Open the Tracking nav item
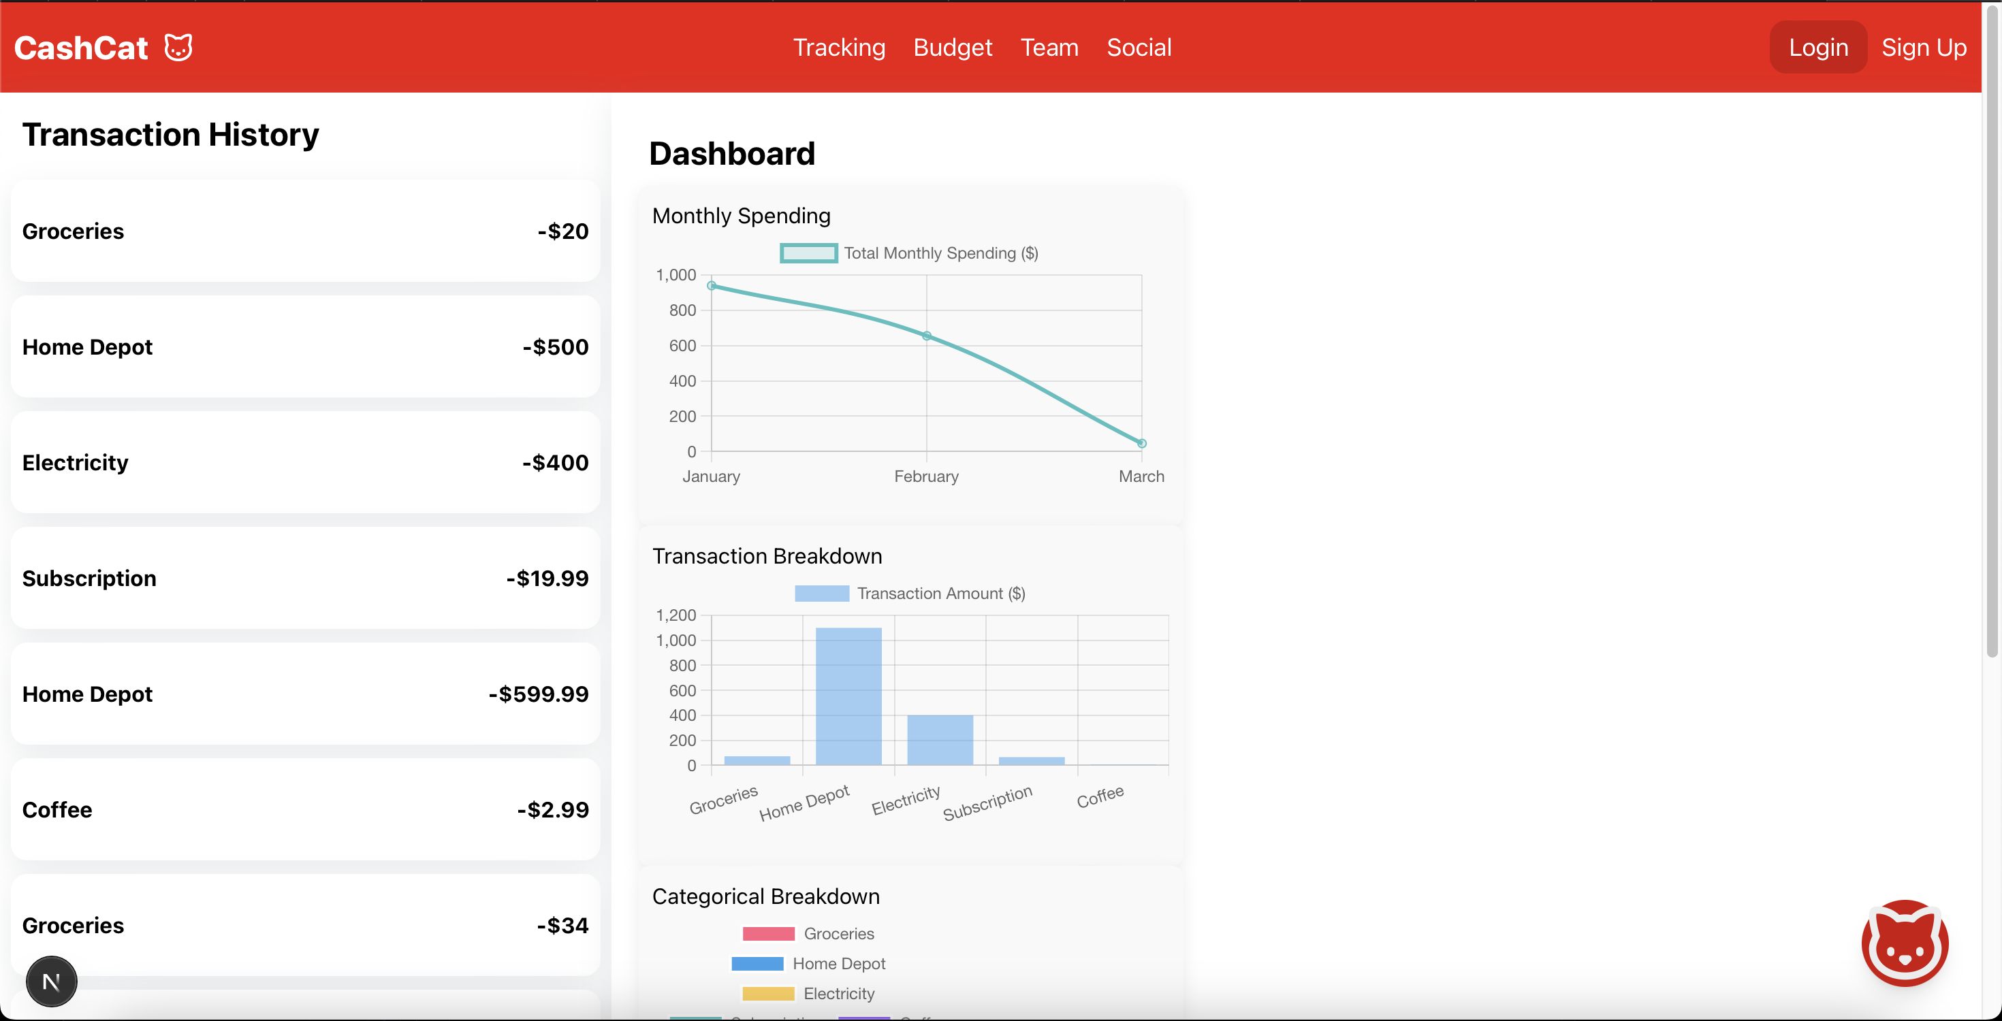 [838, 48]
